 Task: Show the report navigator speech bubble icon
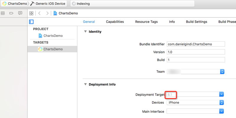pos(20,13)
